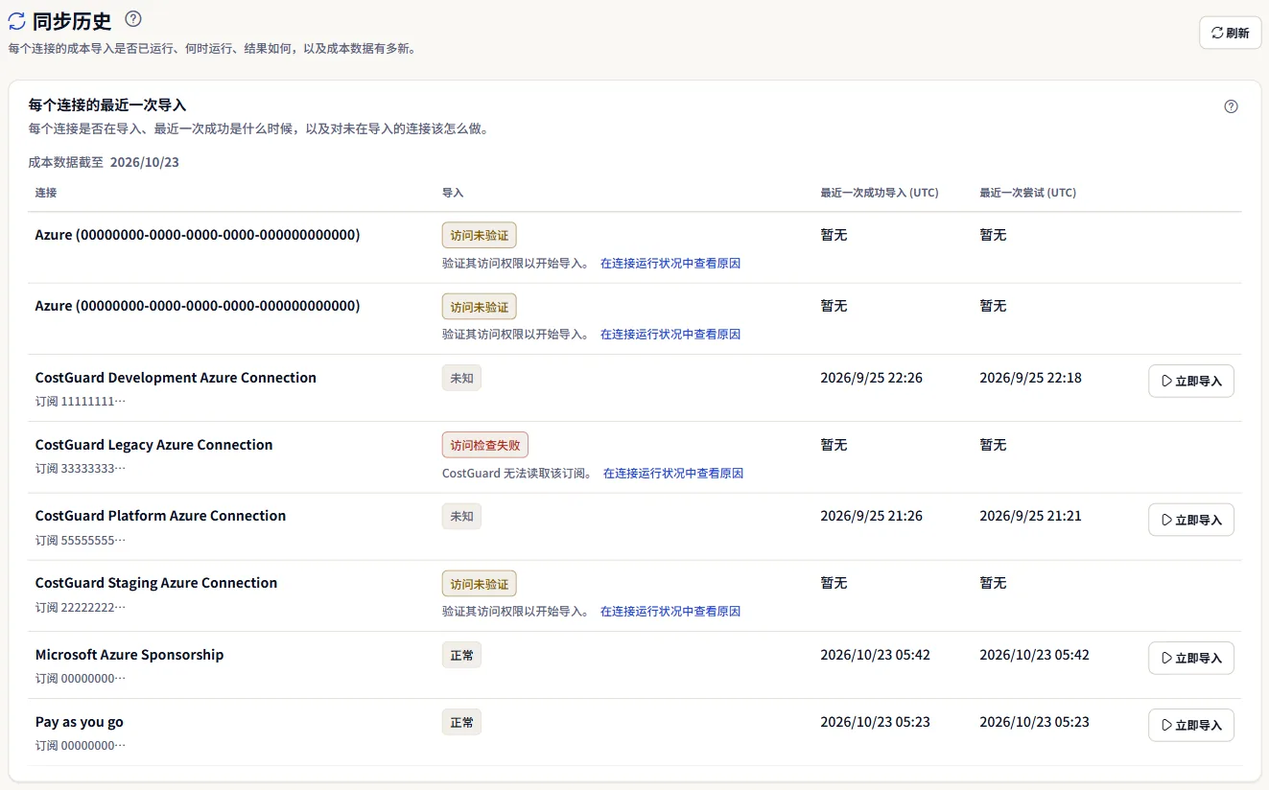
Task: Trigger 立即导入 for Microsoft Azure Sponsorship
Action: click(1191, 658)
